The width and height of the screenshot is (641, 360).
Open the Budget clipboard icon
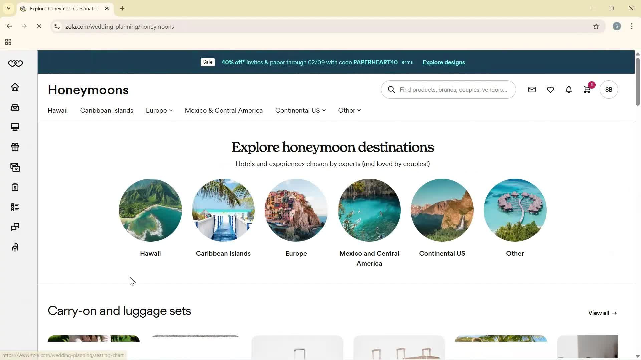15,187
